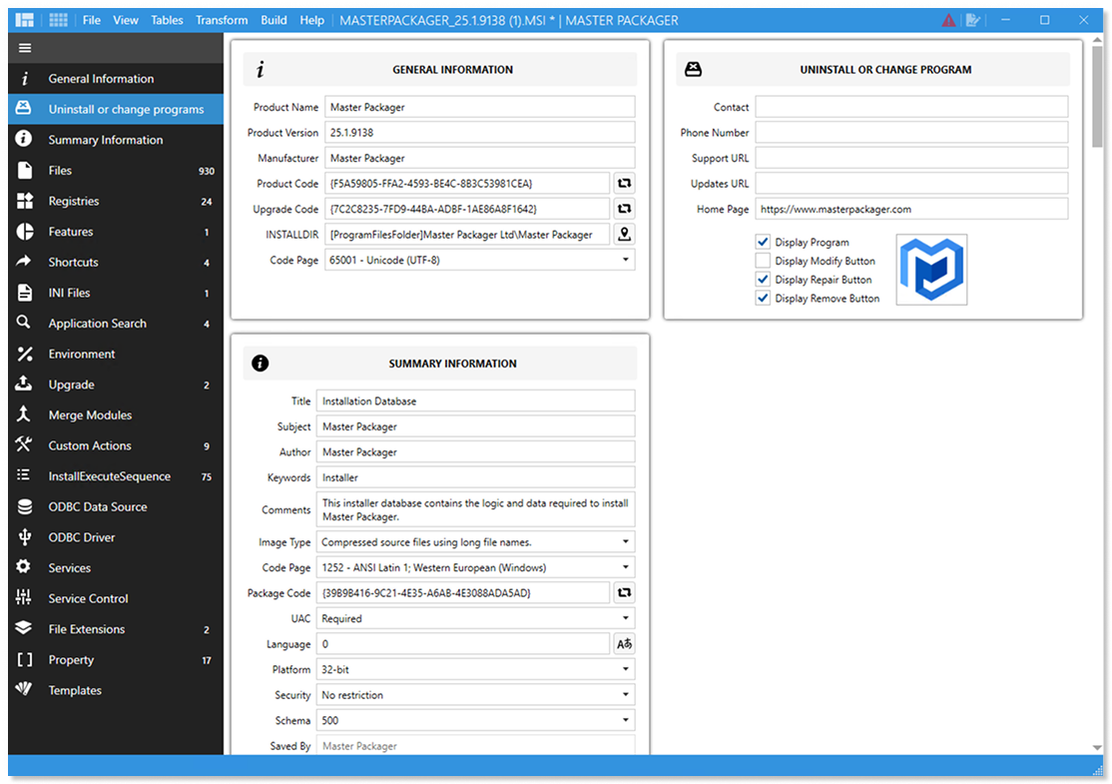The width and height of the screenshot is (1112, 784).
Task: Select Files in the sidebar
Action: [60, 171]
